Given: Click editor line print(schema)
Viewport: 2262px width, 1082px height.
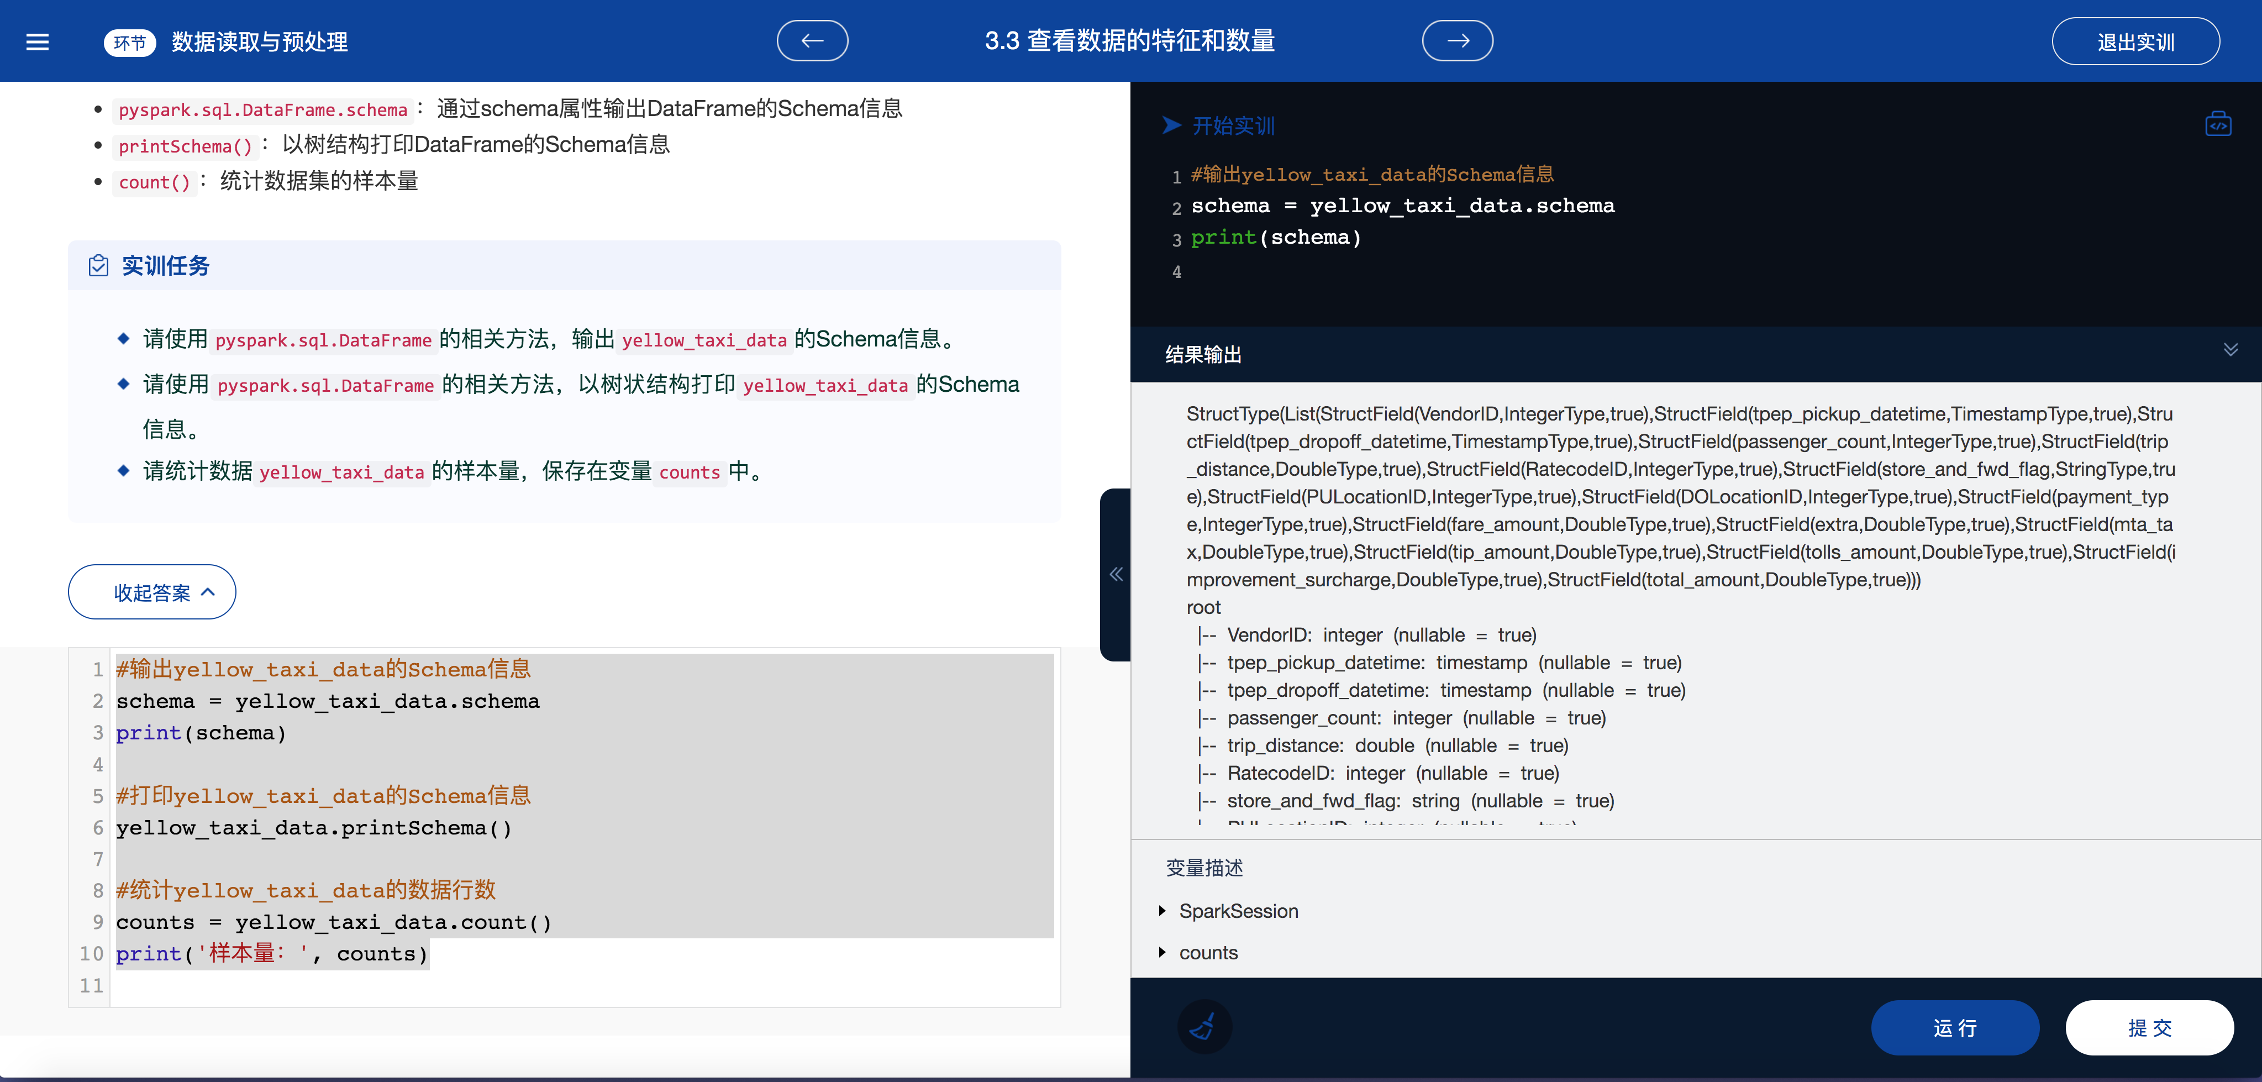Looking at the screenshot, I should pos(1276,237).
